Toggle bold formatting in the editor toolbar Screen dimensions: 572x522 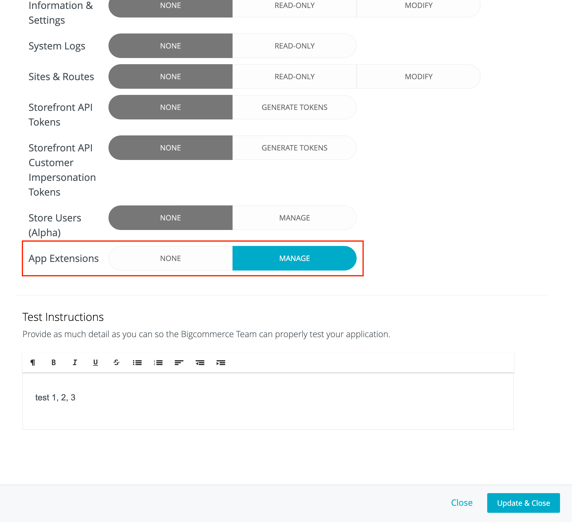tap(53, 363)
